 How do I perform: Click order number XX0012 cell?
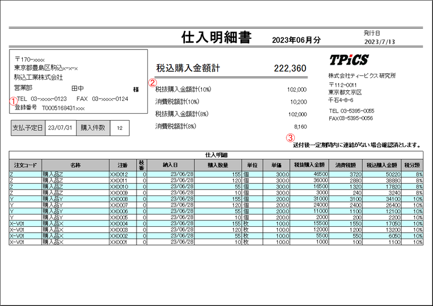pos(119,174)
